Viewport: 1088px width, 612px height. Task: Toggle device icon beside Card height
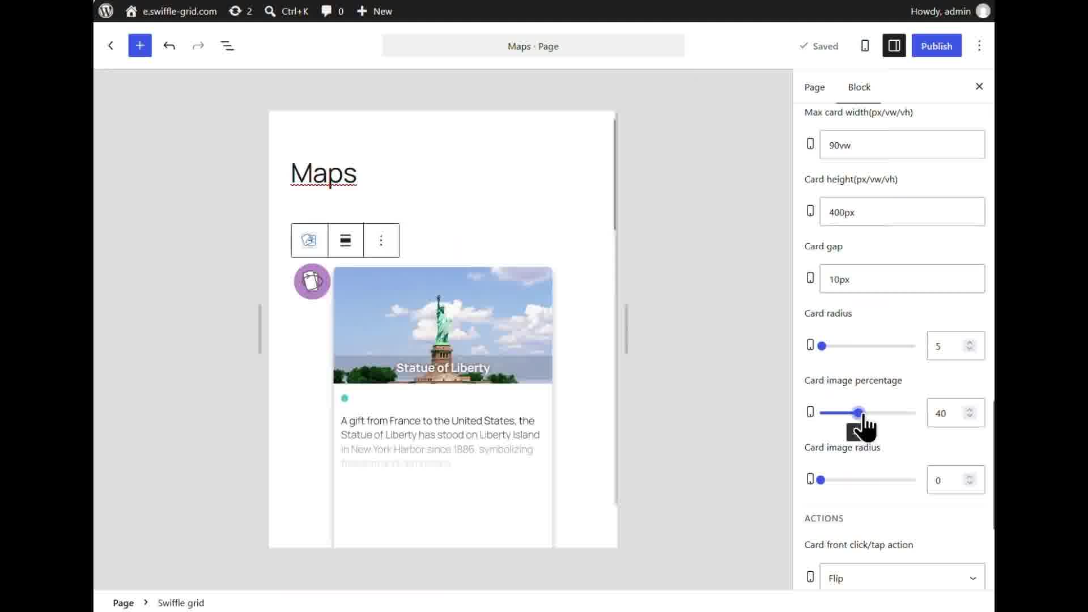(810, 211)
